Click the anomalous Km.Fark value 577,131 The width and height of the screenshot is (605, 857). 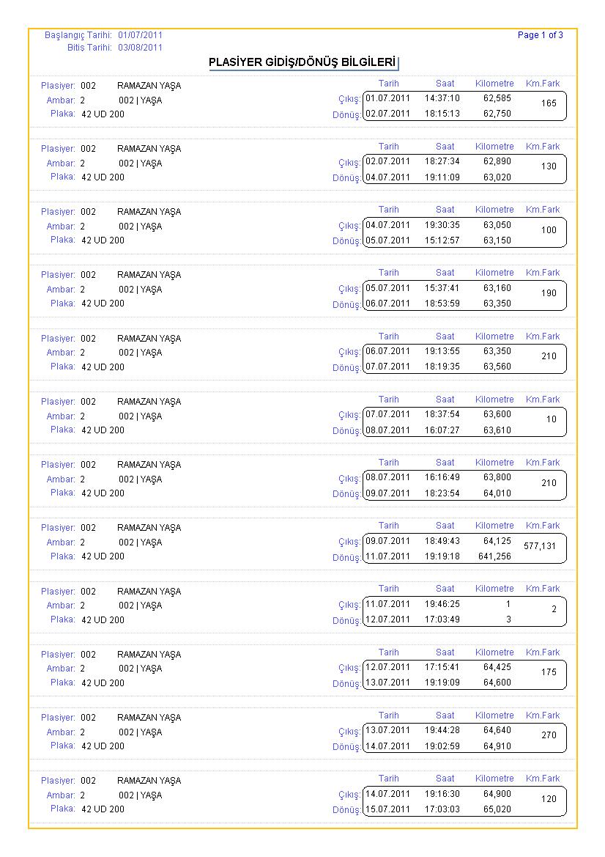(x=540, y=546)
